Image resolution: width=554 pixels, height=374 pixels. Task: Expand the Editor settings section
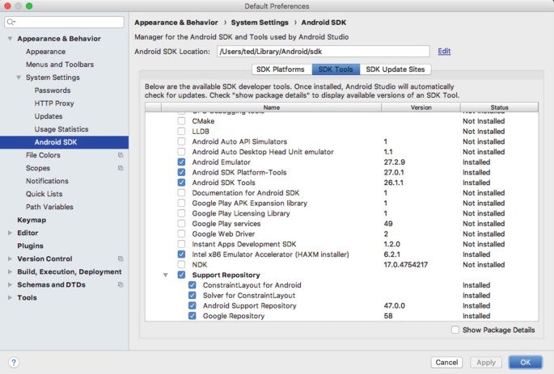pyautogui.click(x=10, y=233)
